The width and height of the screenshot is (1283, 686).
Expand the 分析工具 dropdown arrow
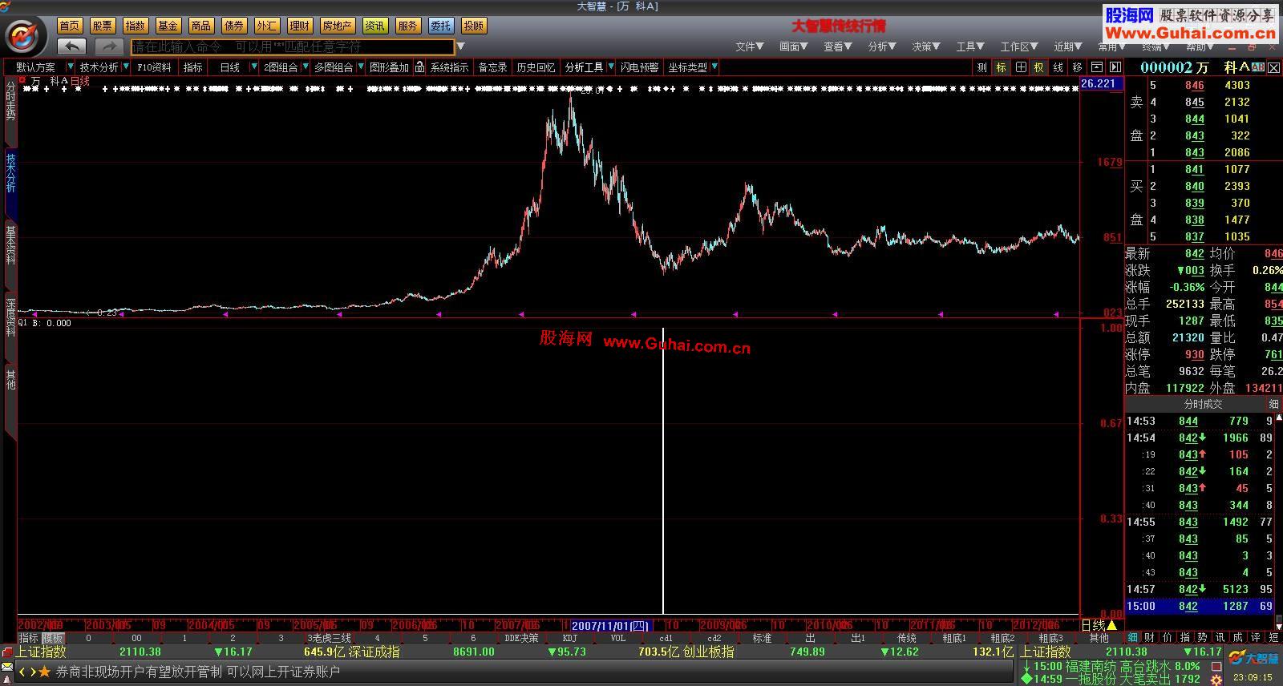[x=611, y=67]
